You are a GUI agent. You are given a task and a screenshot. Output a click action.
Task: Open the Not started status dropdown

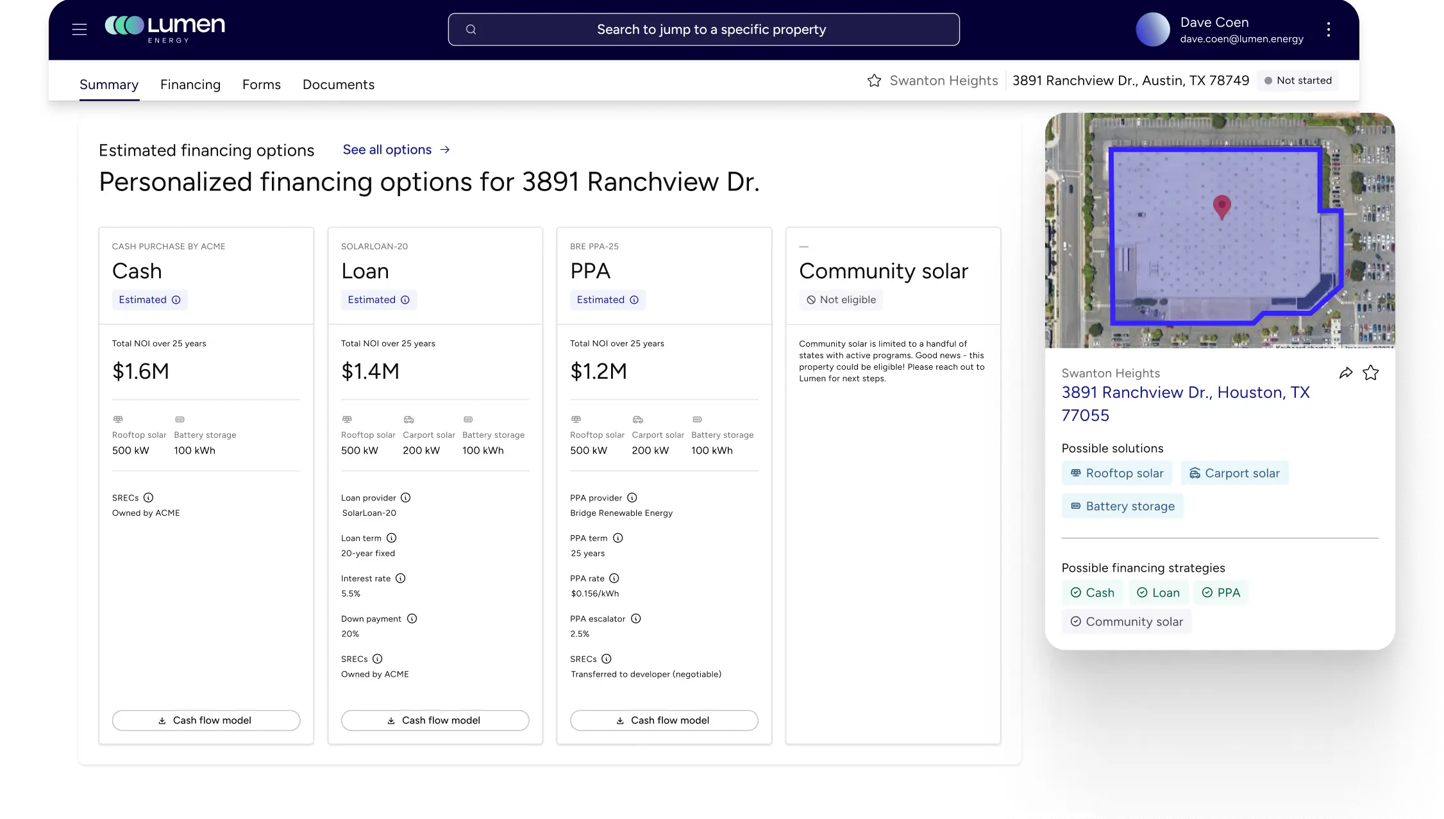coord(1298,81)
